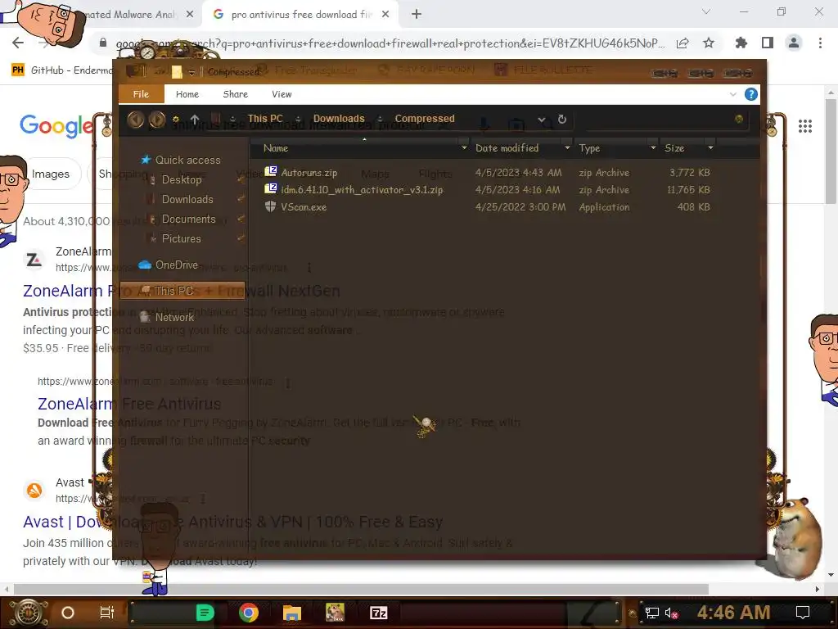The width and height of the screenshot is (838, 629).
Task: Open Date modified column dropdown
Action: point(568,147)
